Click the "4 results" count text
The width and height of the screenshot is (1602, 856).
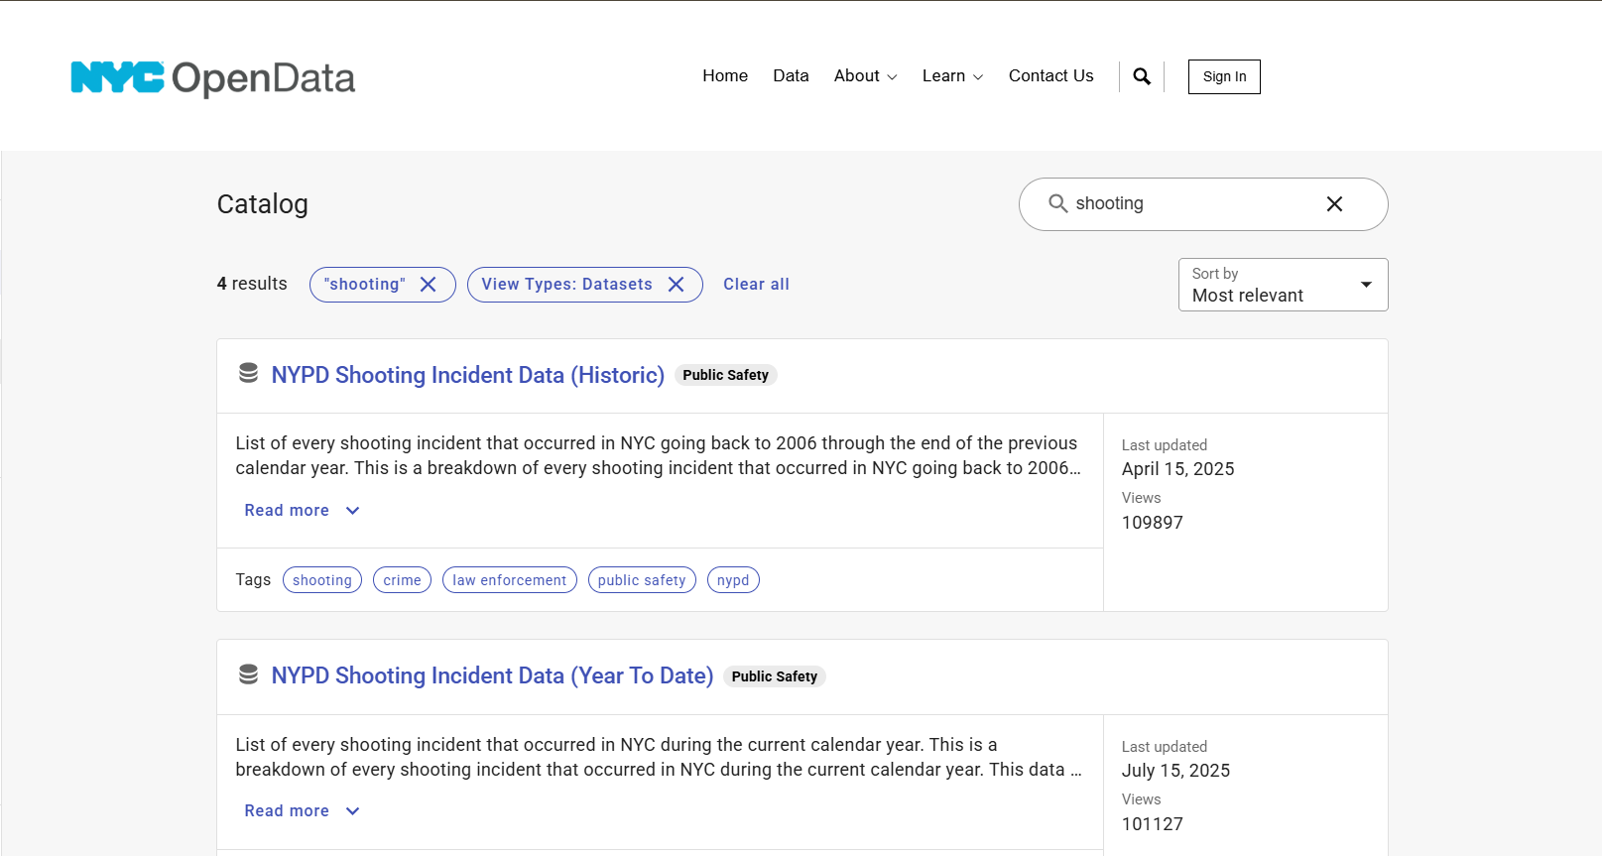tap(252, 284)
